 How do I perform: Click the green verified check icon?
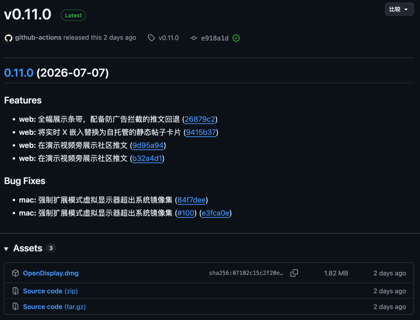236,38
